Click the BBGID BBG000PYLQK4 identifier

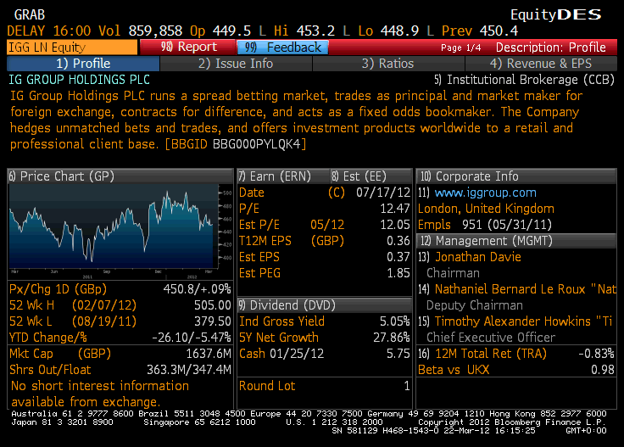point(236,144)
